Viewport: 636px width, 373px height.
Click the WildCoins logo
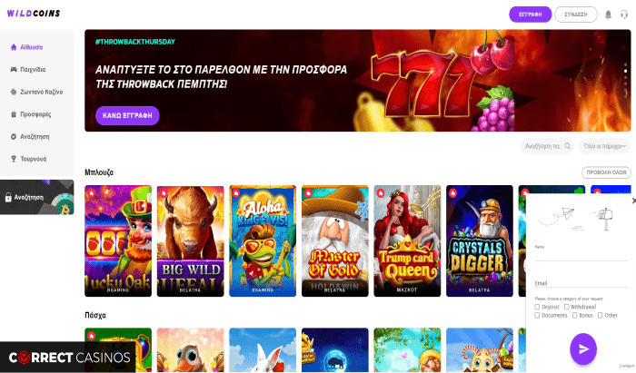[x=34, y=14]
